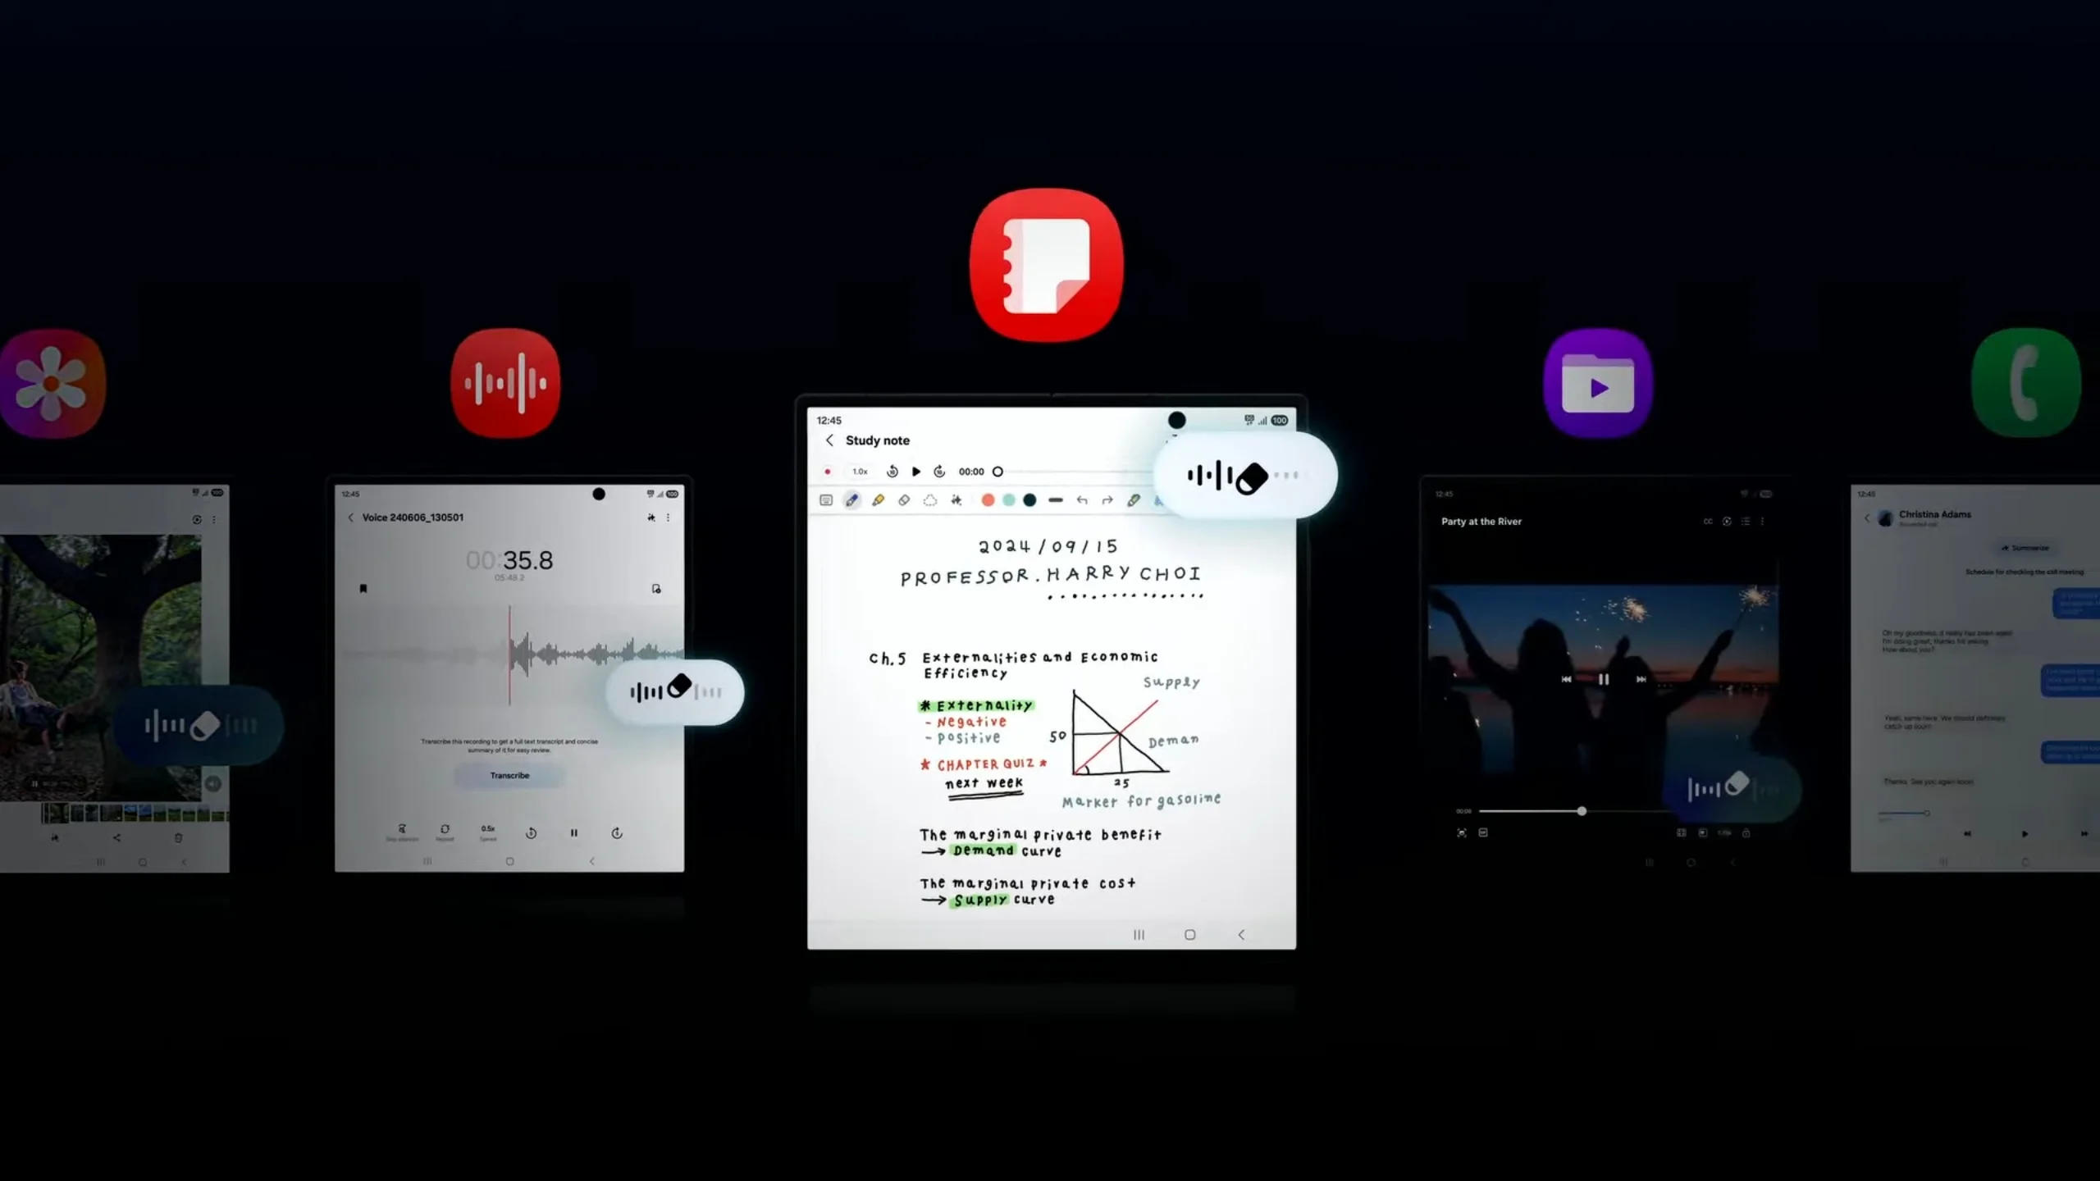This screenshot has height=1181, width=2100.
Task: Go back from Christina Adams call screen
Action: pos(1868,518)
